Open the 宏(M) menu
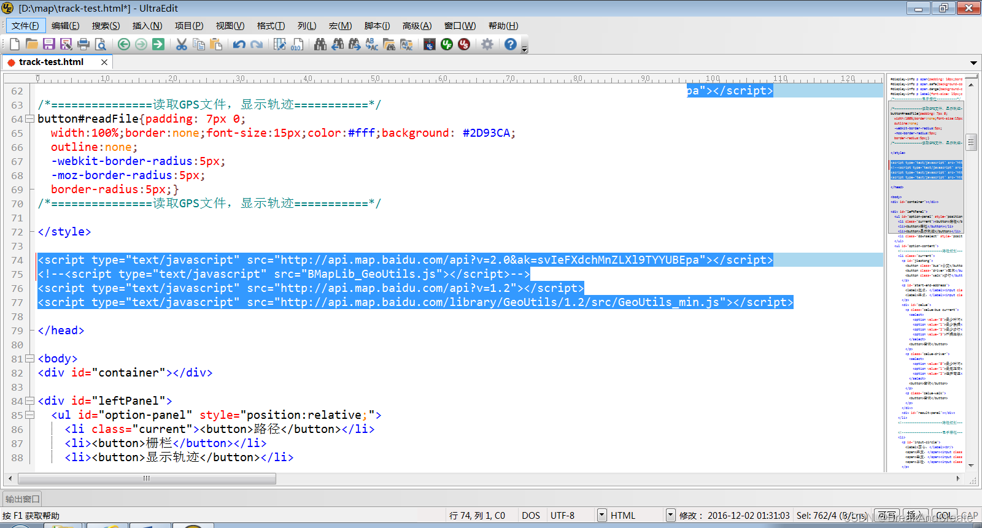 pyautogui.click(x=341, y=26)
